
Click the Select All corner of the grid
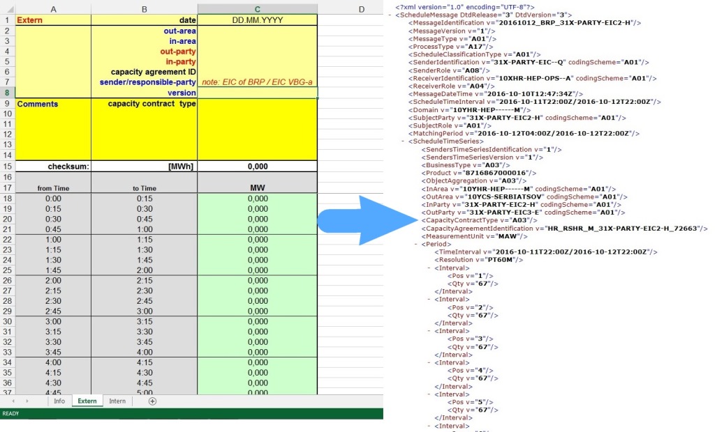point(8,9)
